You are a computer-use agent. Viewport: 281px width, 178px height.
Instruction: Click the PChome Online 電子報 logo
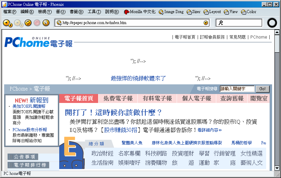(x=38, y=42)
